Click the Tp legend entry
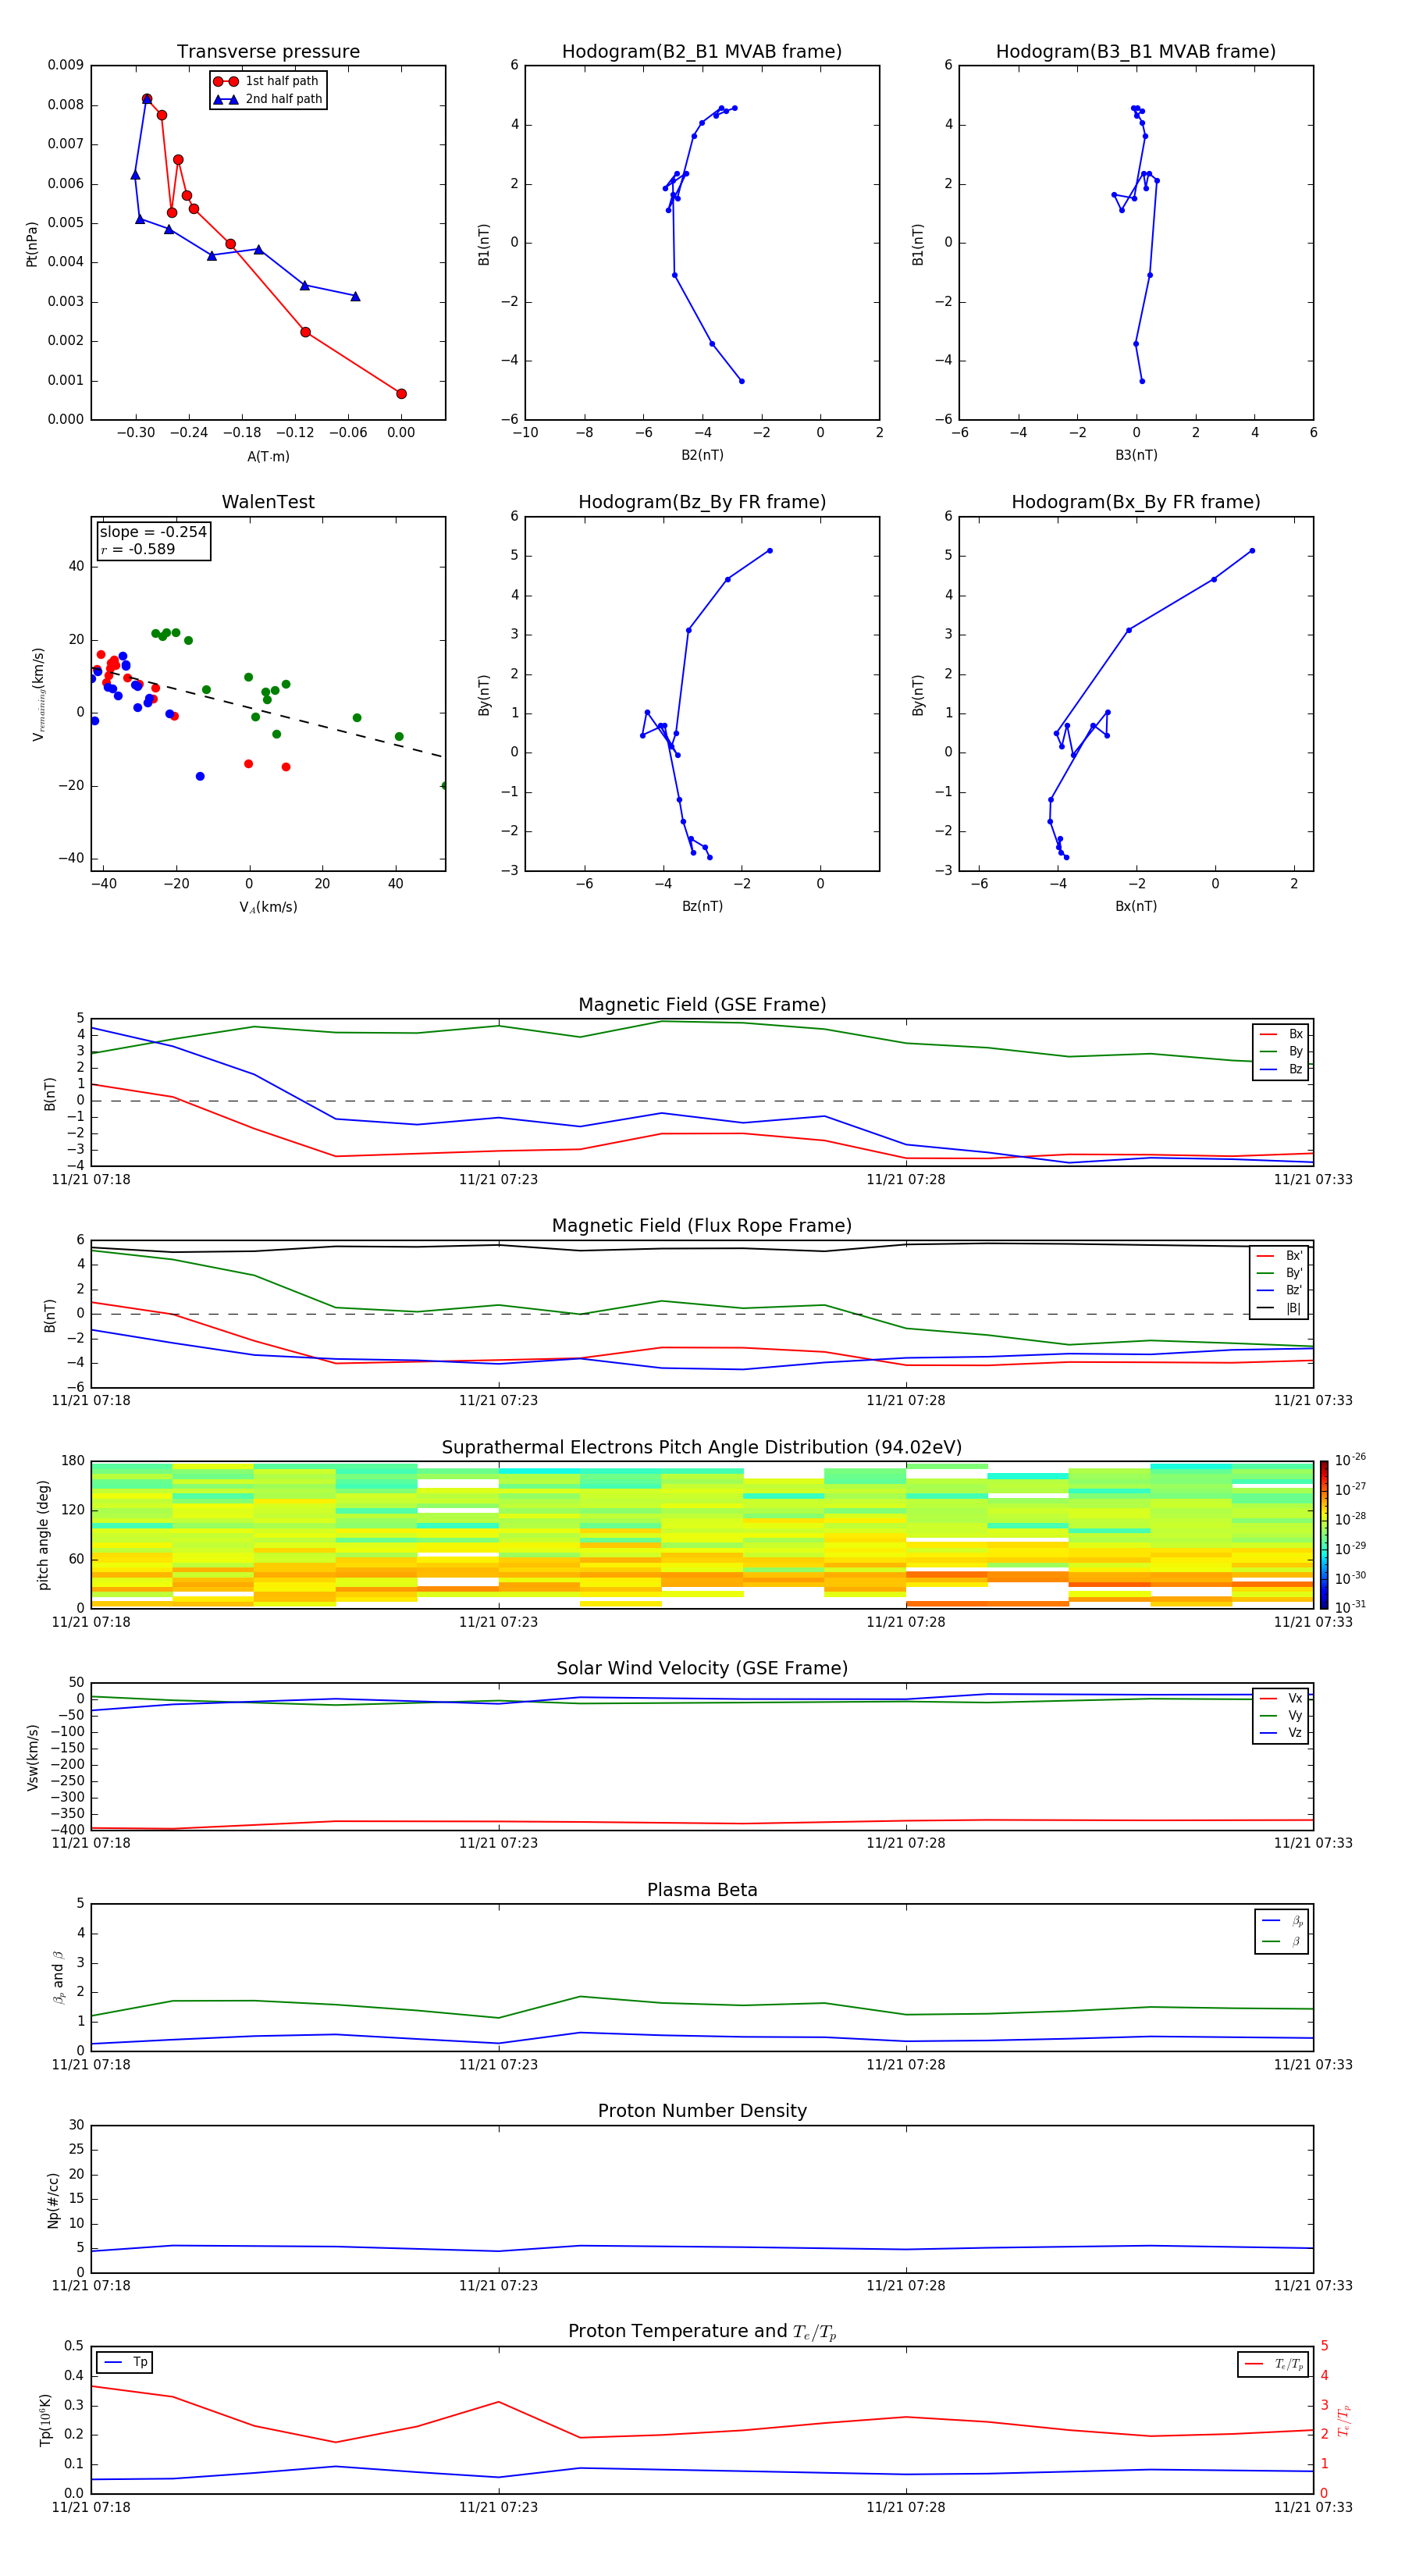This screenshot has width=1405, height=2576. pos(125,2362)
